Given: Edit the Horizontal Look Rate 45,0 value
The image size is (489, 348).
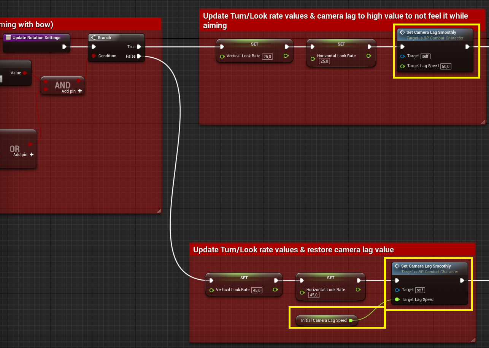Looking at the screenshot, I should 314,295.
